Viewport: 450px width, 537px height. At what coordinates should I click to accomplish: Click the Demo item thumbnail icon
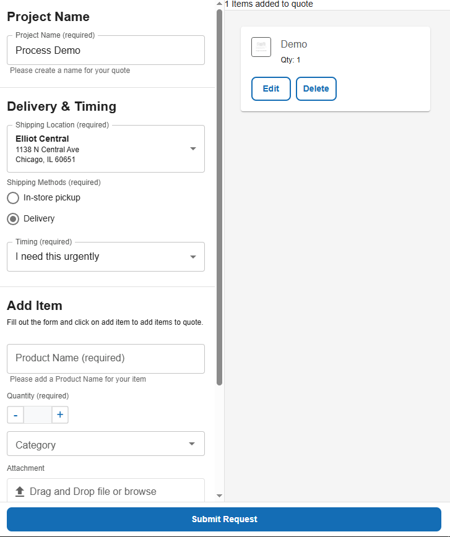pos(261,47)
